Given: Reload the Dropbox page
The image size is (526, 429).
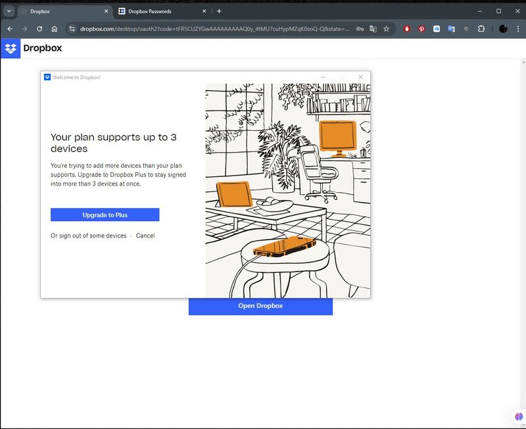Looking at the screenshot, I should (39, 29).
